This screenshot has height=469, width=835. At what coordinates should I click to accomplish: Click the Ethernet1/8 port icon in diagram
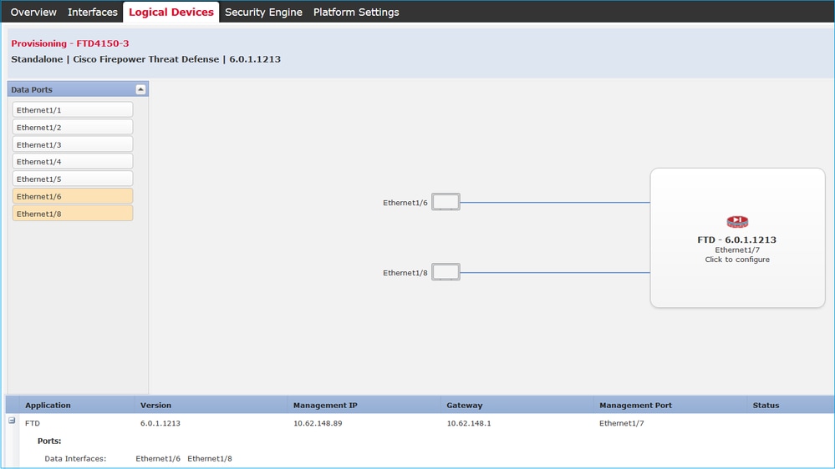pos(446,272)
